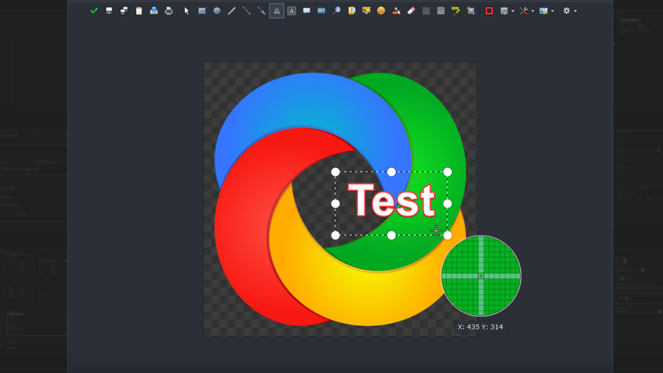Expand the gear settings dropdown

pos(575,11)
